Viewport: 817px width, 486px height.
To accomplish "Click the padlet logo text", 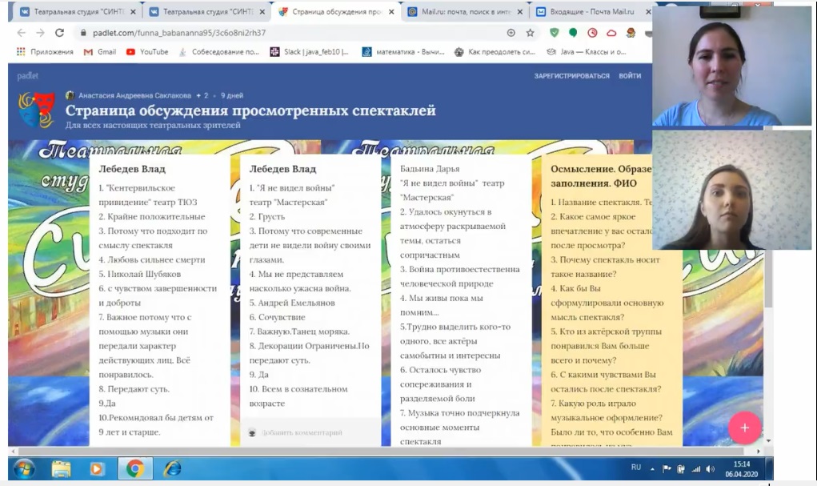I will tap(28, 75).
